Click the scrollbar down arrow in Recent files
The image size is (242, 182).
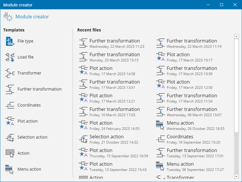click(x=236, y=176)
